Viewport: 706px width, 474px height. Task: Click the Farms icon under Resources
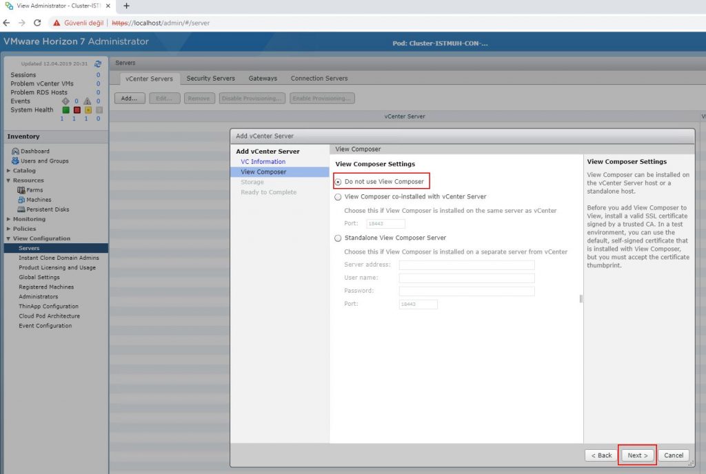point(21,190)
